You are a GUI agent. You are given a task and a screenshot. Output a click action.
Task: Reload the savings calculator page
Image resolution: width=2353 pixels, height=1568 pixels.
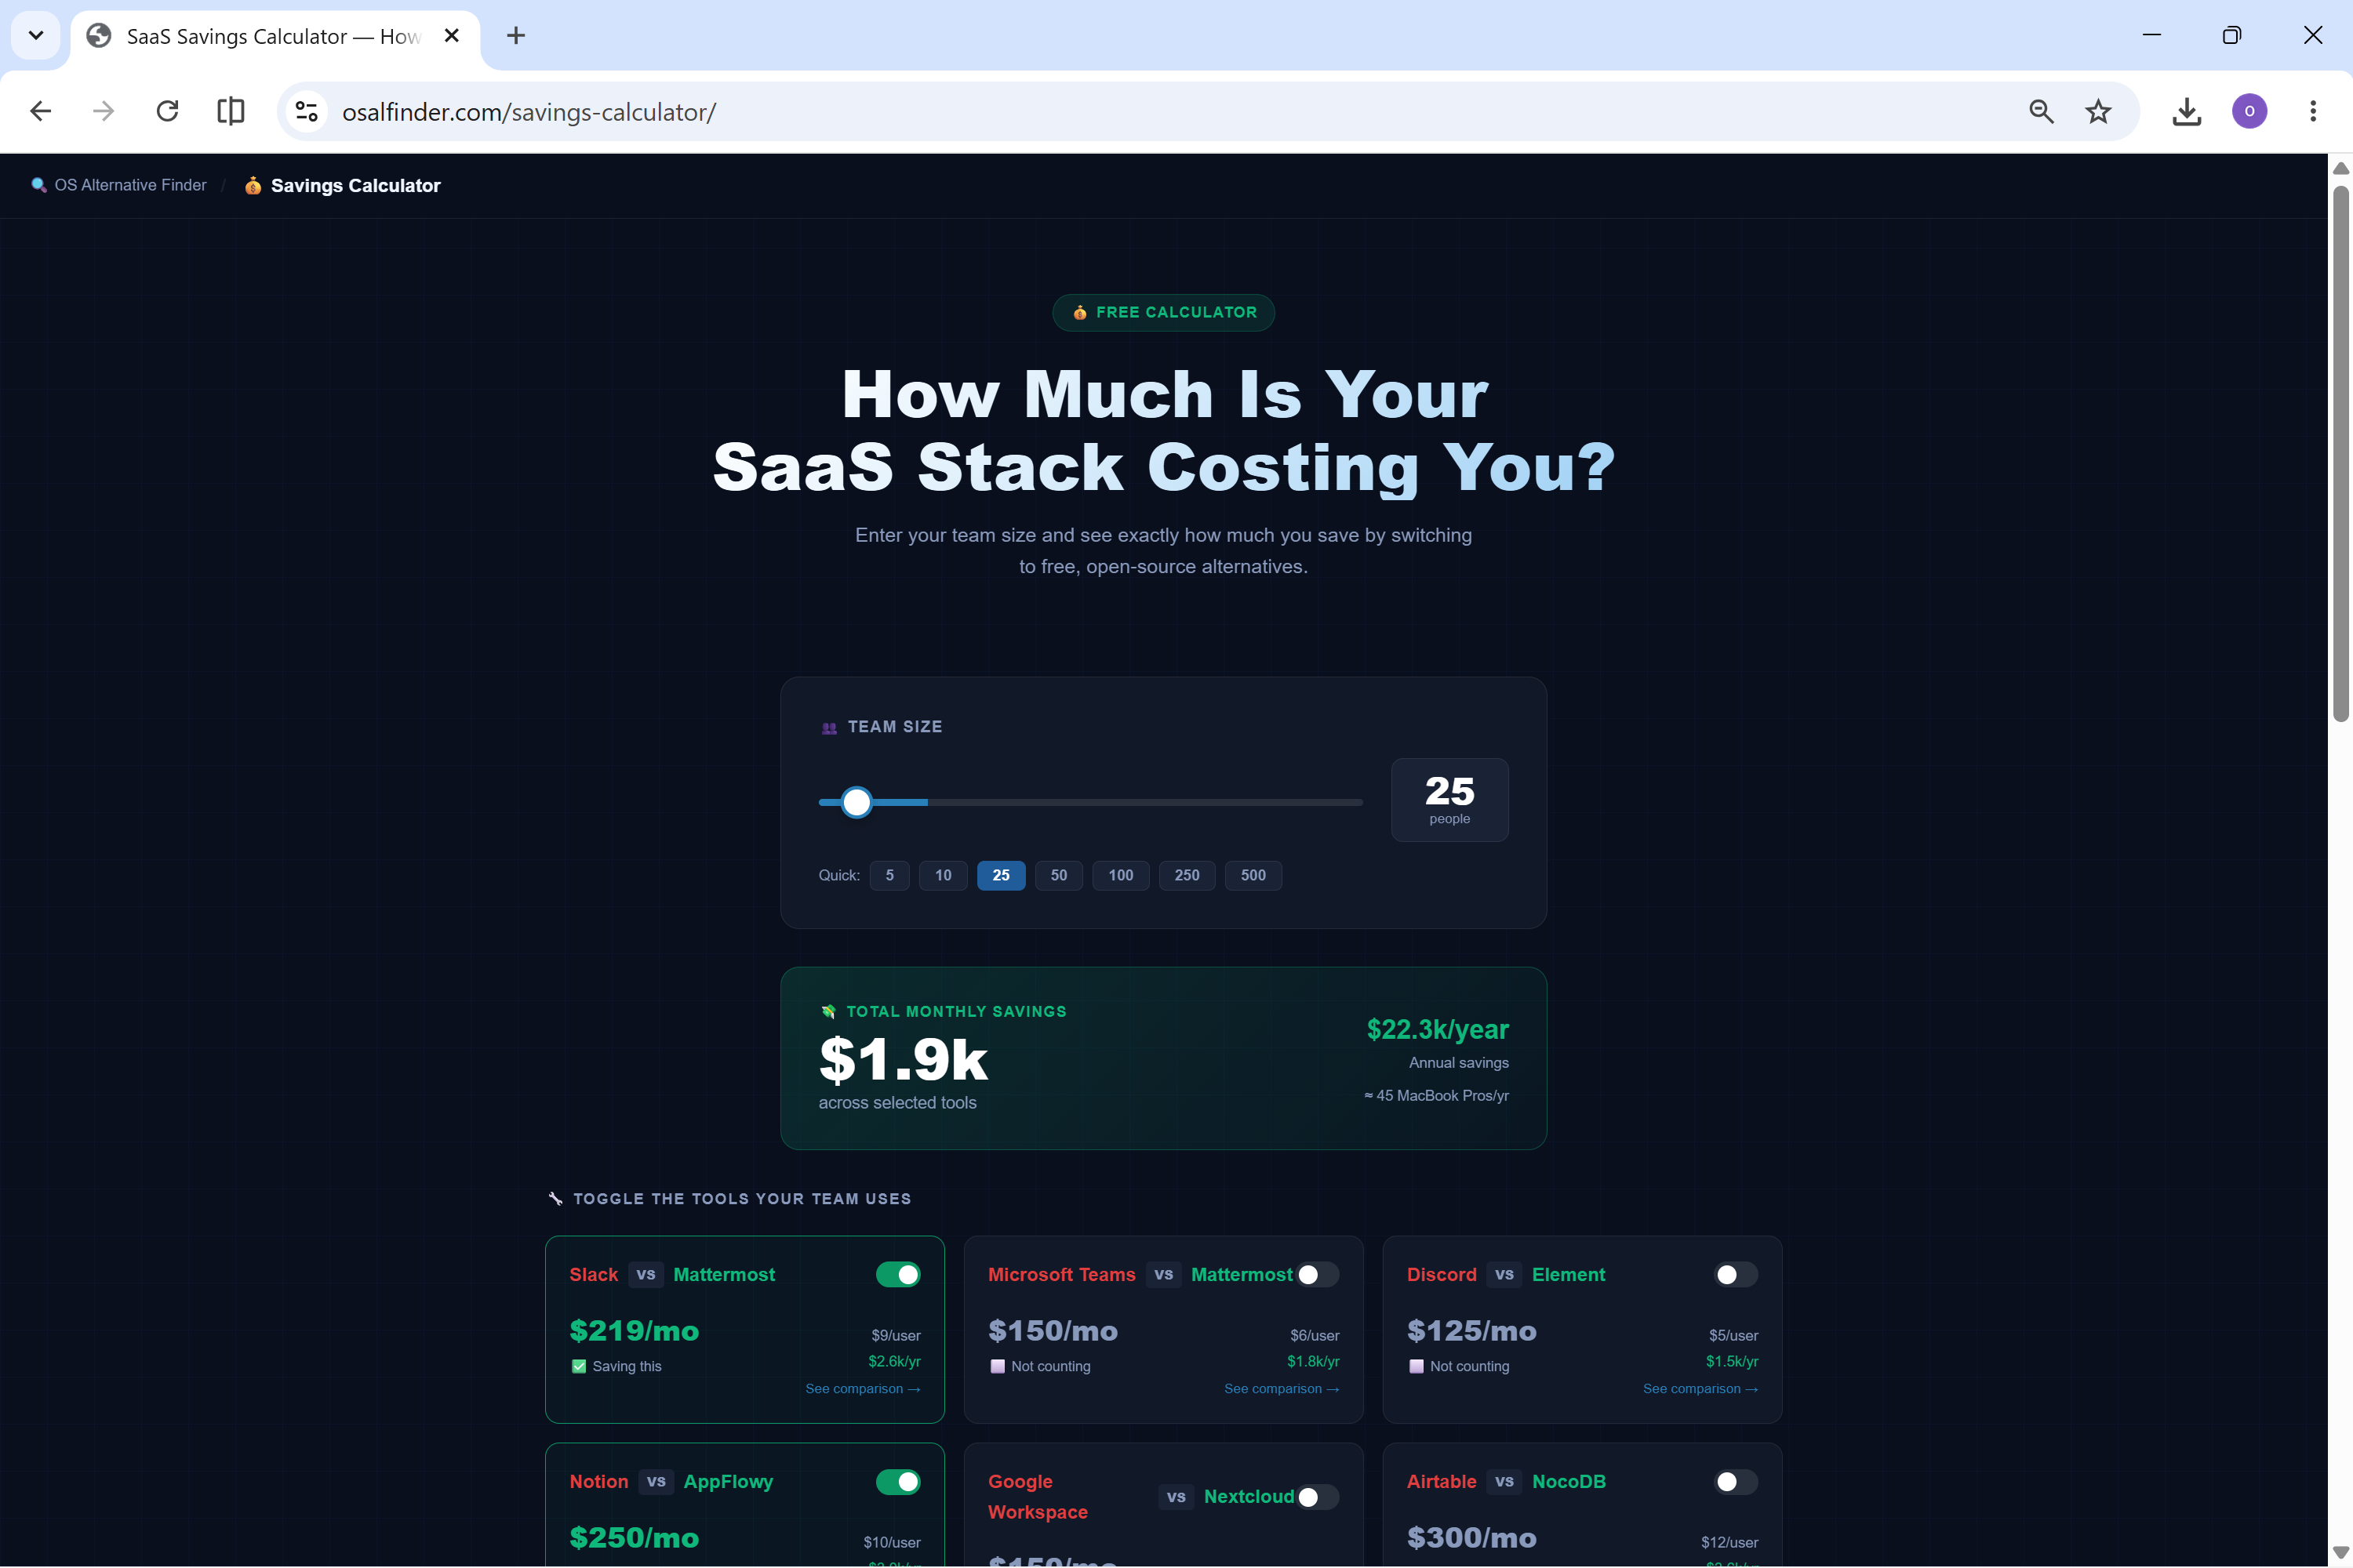click(167, 111)
